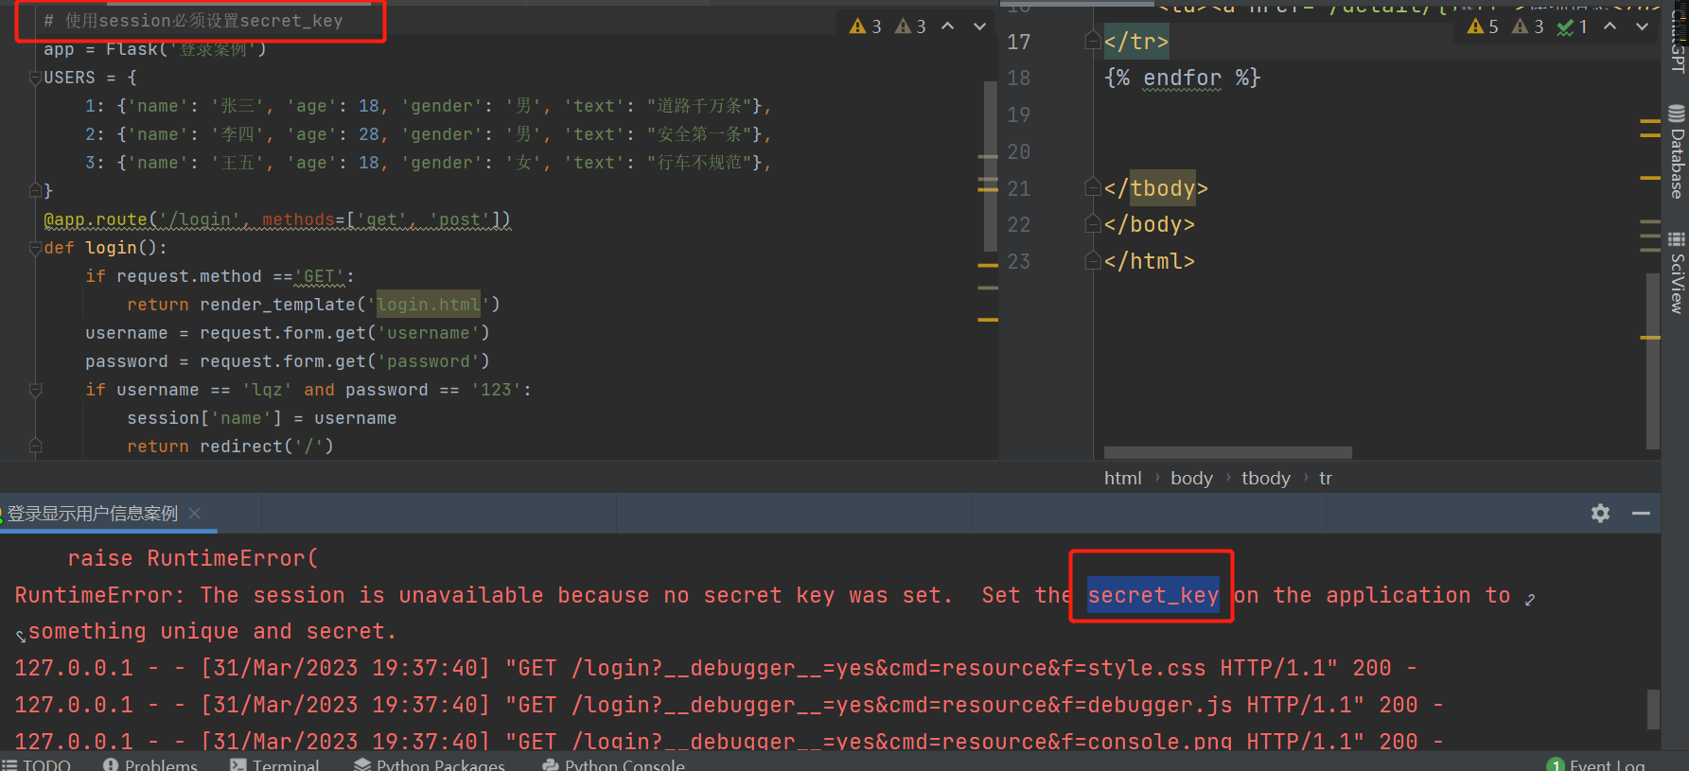Click the soft-wrap arrow at end of RuntimeError line
1689x771 pixels.
coord(1530,598)
